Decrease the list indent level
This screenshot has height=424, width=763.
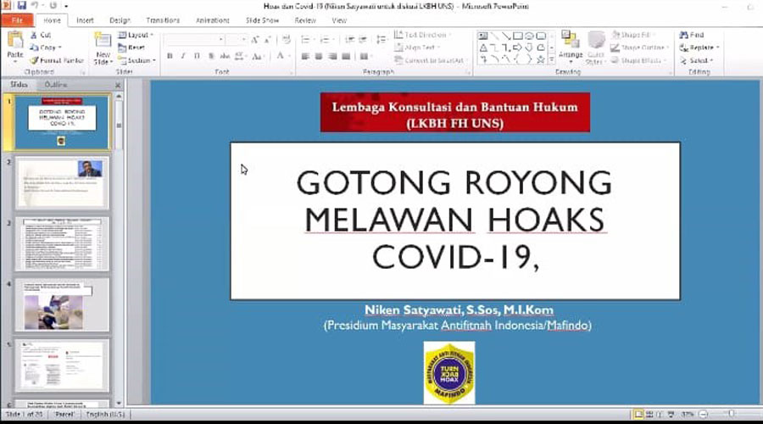349,39
